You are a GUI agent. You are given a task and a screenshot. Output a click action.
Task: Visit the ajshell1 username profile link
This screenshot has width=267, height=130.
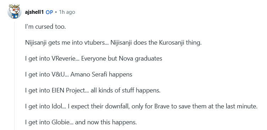(x=34, y=12)
